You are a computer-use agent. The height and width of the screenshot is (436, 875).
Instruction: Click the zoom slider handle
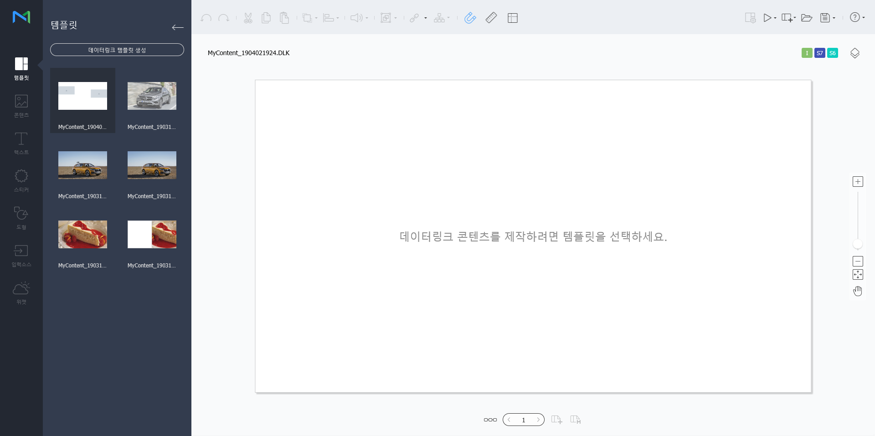858,244
